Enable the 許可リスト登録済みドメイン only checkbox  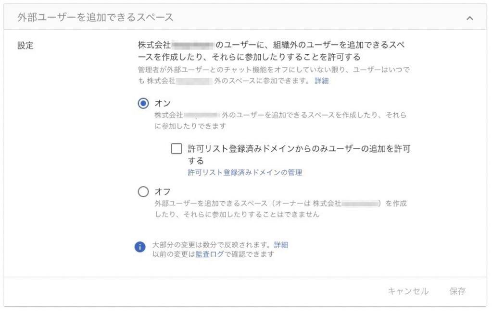[177, 149]
